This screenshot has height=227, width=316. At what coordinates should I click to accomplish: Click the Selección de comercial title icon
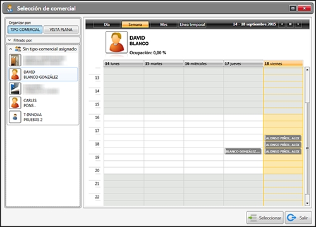point(9,8)
